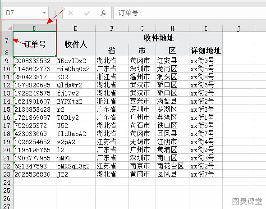Select column D header
Viewport: 266px width, 209px height.
click(x=35, y=28)
